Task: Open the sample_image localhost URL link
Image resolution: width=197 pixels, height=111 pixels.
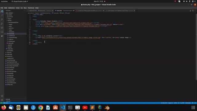Action: point(71,38)
